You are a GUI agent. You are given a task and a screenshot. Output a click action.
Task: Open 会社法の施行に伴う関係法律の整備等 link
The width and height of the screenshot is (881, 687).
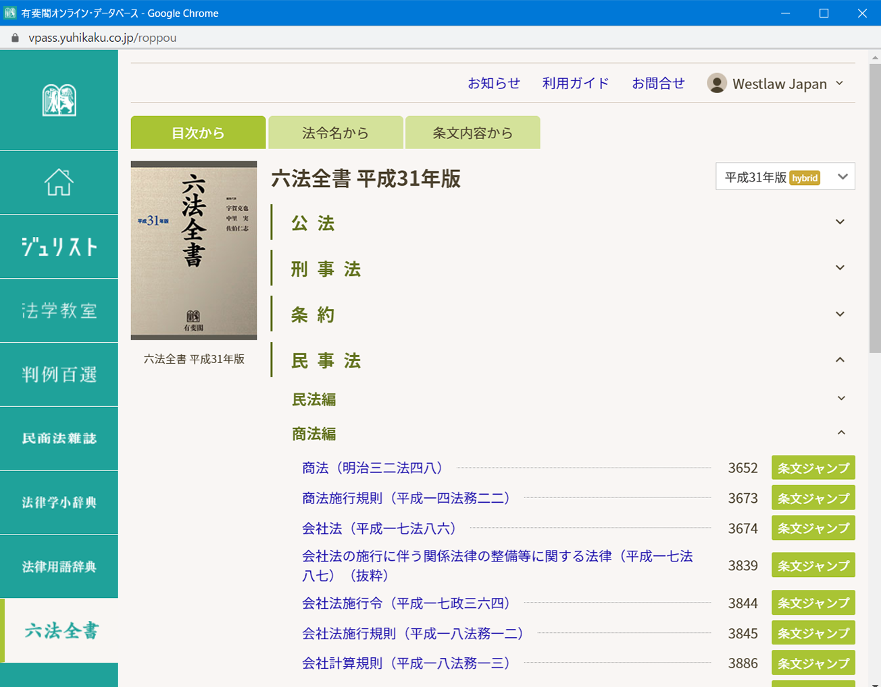tap(497, 566)
